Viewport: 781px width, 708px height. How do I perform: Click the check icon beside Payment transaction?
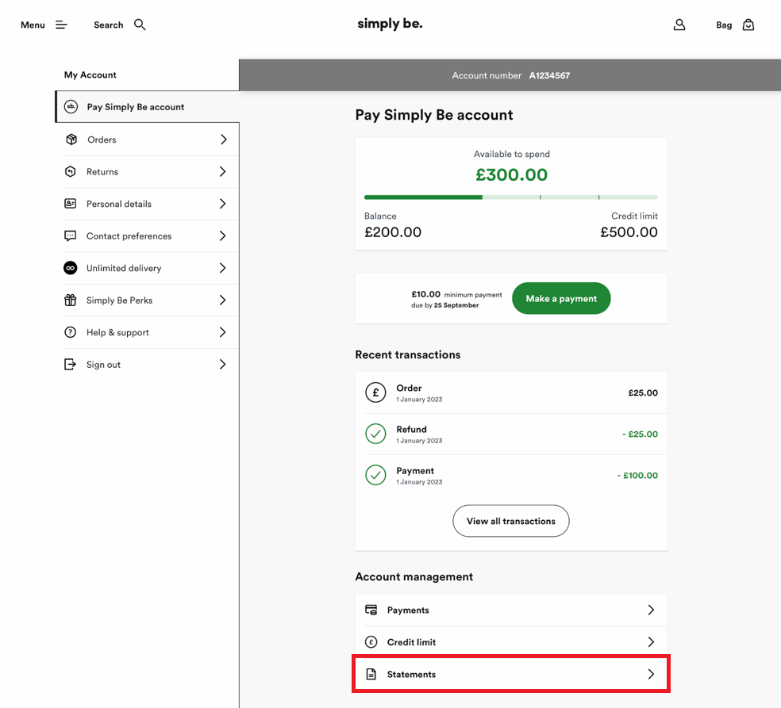(375, 475)
